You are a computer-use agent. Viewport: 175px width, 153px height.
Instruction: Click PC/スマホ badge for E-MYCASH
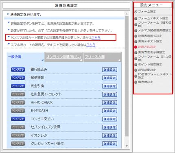pyautogui.click(x=18, y=111)
